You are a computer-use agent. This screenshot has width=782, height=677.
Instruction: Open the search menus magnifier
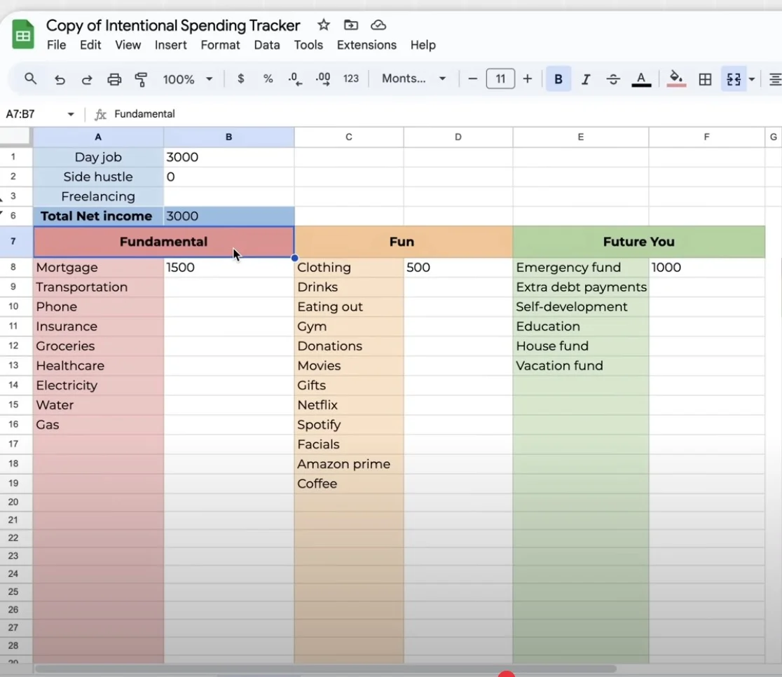[x=30, y=78]
